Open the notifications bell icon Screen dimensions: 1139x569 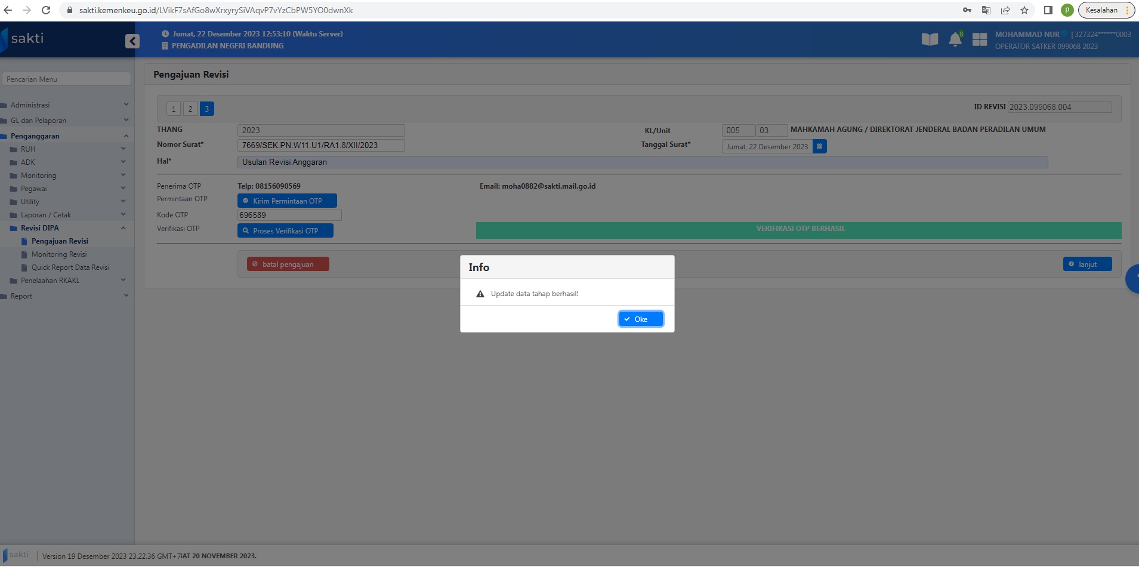pos(955,40)
